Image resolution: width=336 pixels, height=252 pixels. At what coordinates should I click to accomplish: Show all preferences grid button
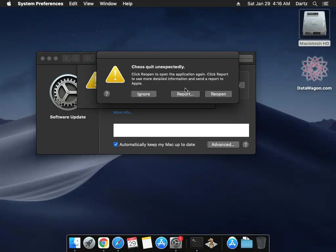tap(89, 58)
